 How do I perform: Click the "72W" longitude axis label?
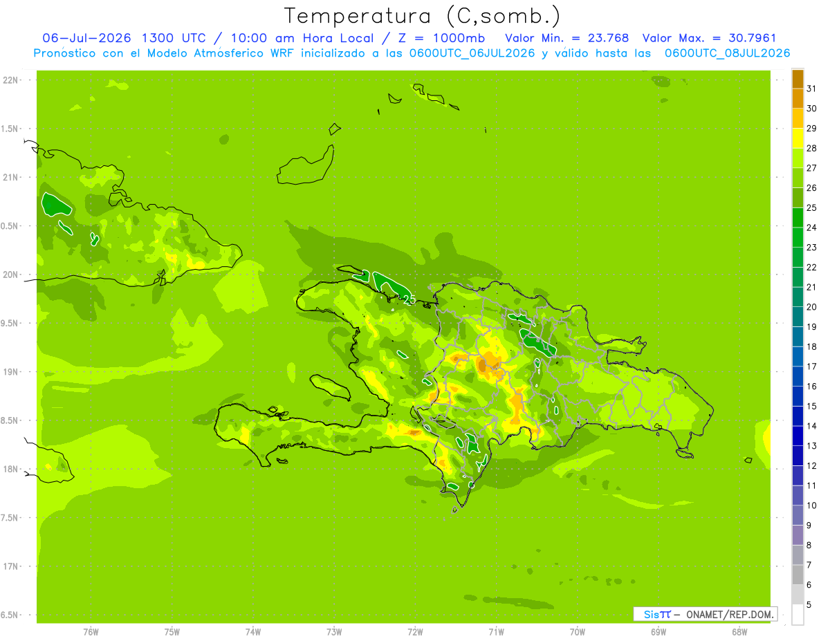point(415,631)
